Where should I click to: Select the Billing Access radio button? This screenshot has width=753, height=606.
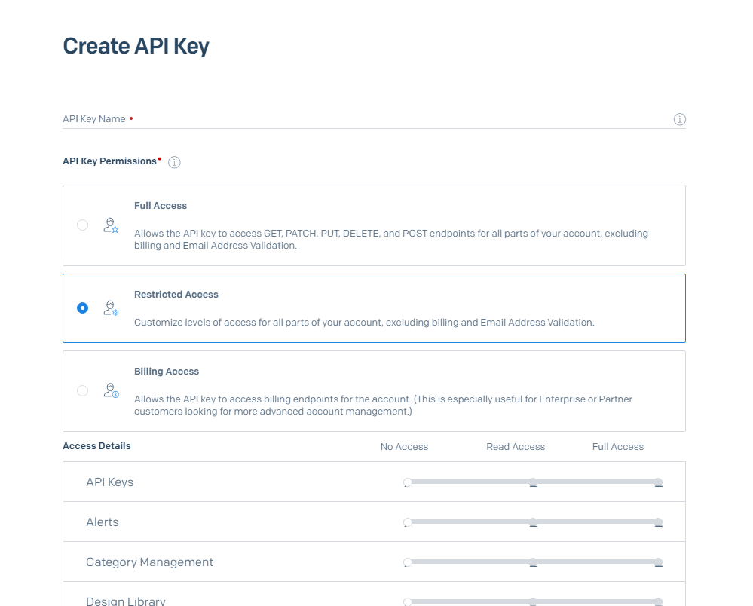pyautogui.click(x=82, y=390)
